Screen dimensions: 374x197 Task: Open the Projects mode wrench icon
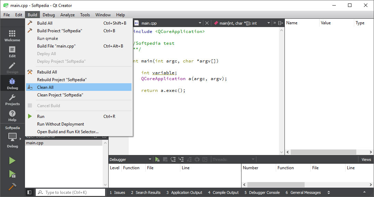12,100
